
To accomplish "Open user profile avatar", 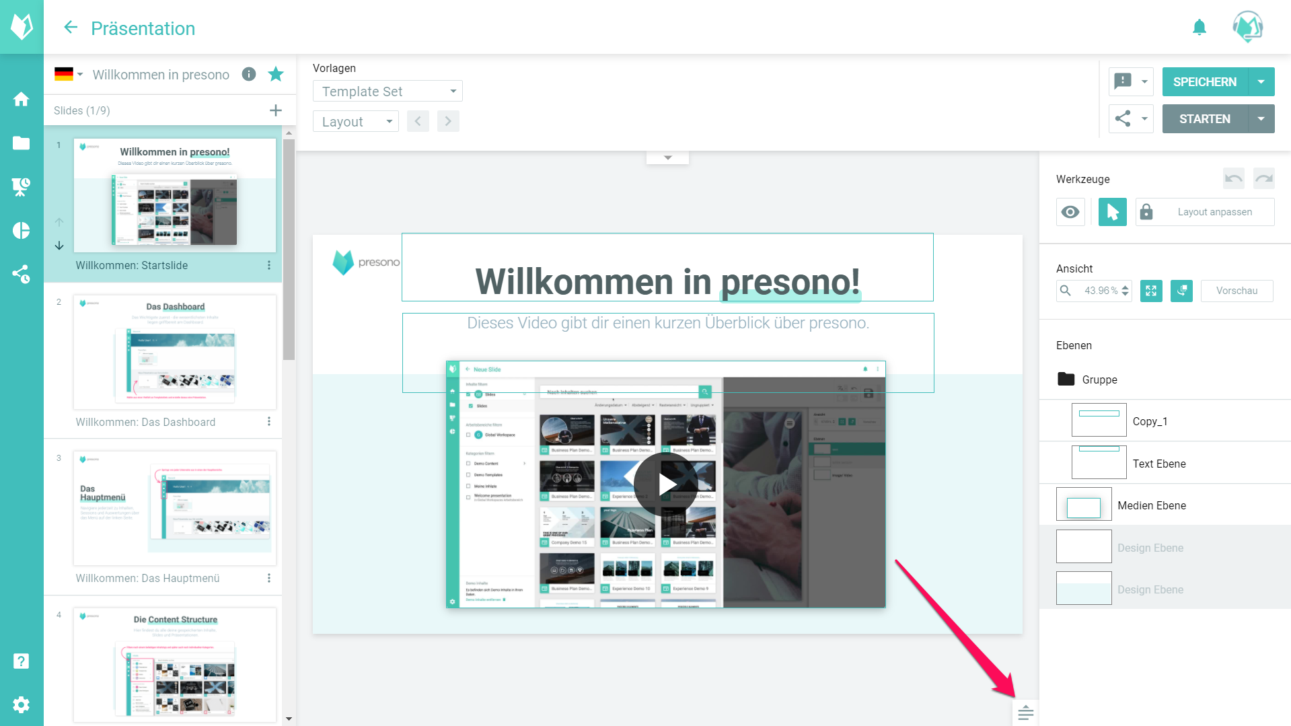I will (1248, 27).
